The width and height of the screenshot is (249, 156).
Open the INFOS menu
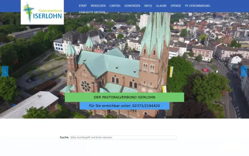(148, 6)
